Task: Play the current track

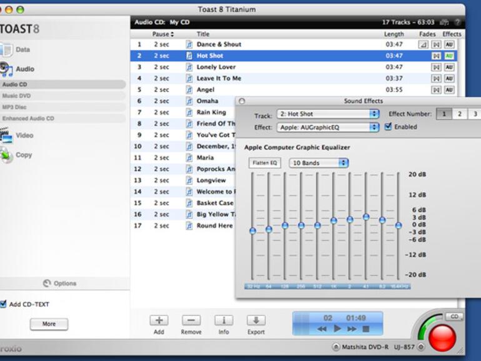Action: click(x=337, y=329)
